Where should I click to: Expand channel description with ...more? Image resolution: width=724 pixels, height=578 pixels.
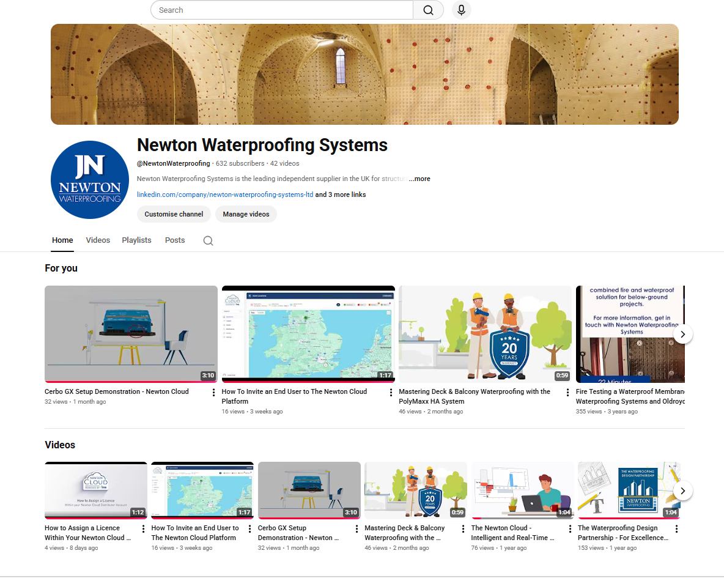click(x=419, y=179)
